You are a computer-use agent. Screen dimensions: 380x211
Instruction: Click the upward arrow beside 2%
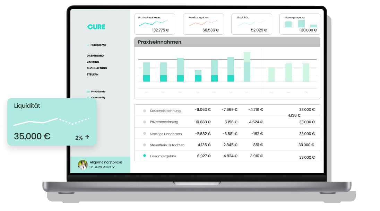pos(87,137)
